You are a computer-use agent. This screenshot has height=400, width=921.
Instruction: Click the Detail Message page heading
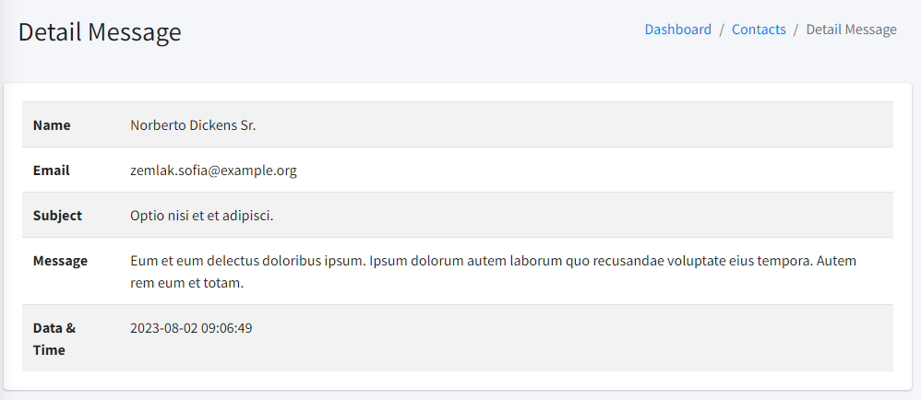[100, 32]
